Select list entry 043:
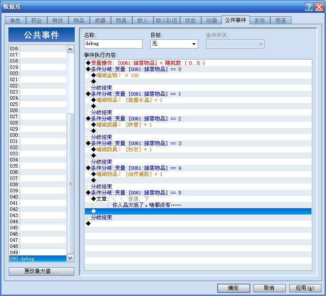The width and height of the screenshot is (326, 296). [x=38, y=215]
